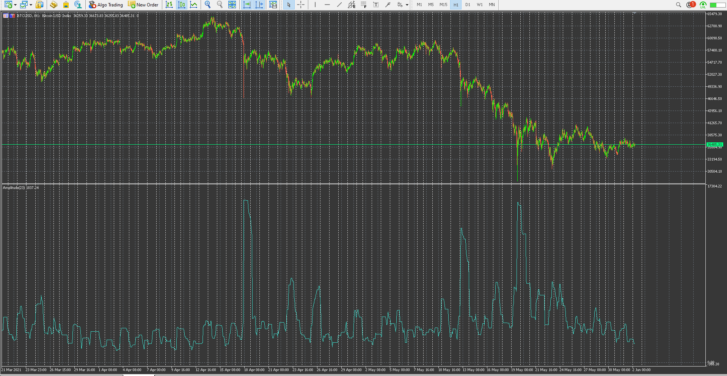Image resolution: width=727 pixels, height=376 pixels.
Task: Enable Algo Trading
Action: click(x=105, y=5)
